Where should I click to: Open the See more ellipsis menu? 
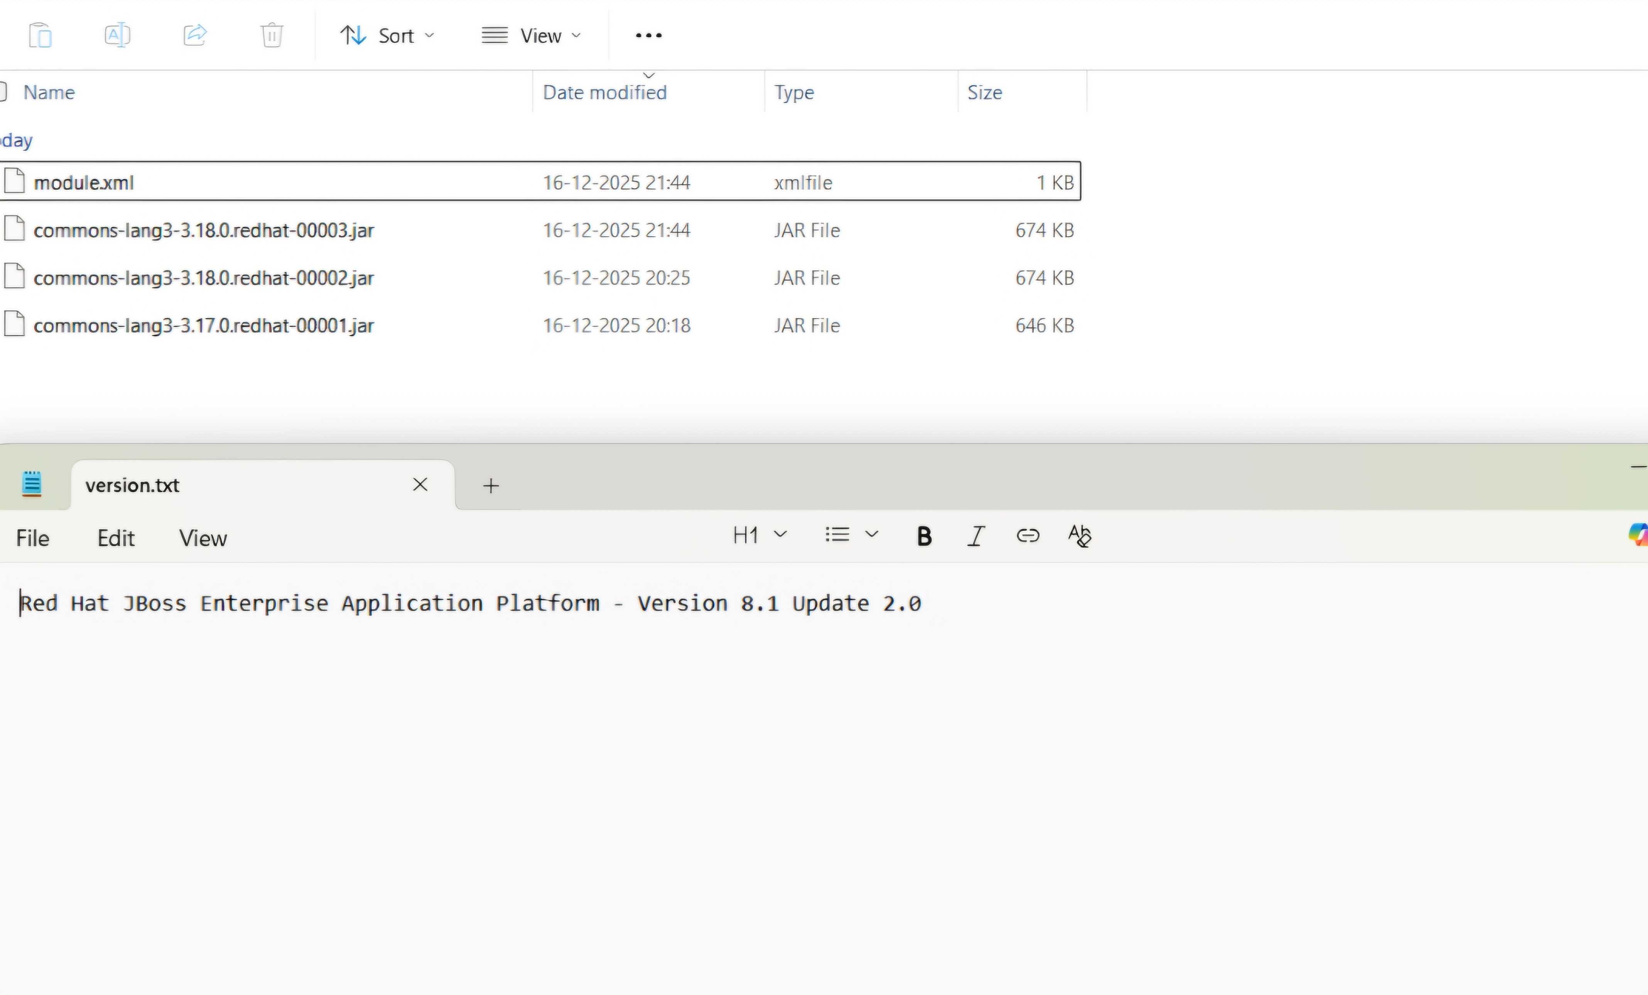[648, 35]
